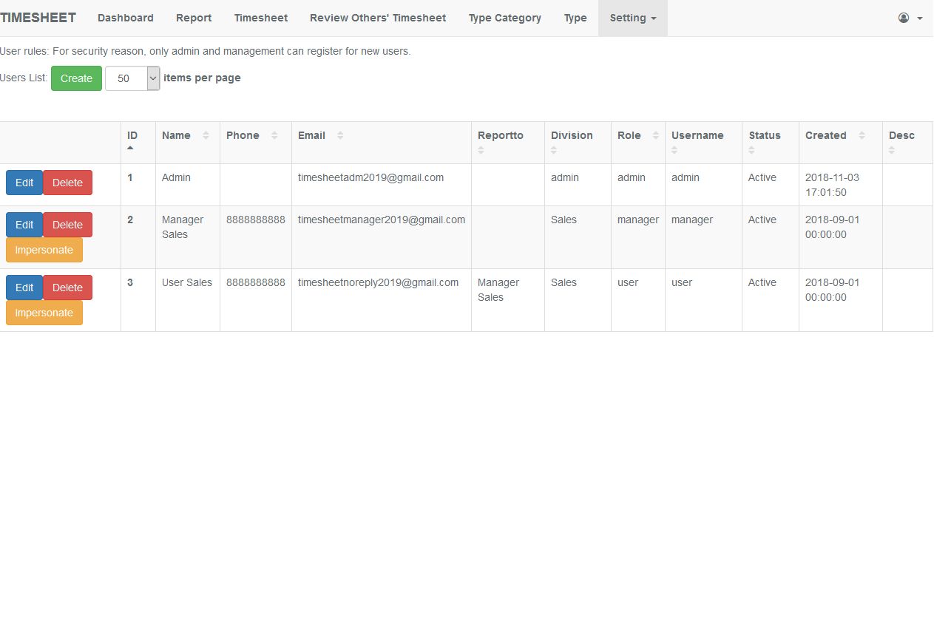
Task: Click the Email column sort icon
Action: 340,135
